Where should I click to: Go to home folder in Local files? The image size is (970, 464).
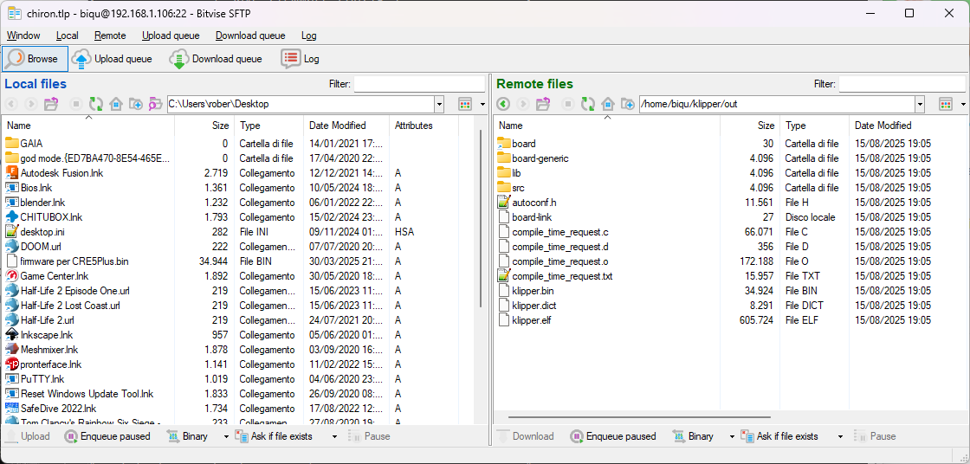(x=116, y=104)
